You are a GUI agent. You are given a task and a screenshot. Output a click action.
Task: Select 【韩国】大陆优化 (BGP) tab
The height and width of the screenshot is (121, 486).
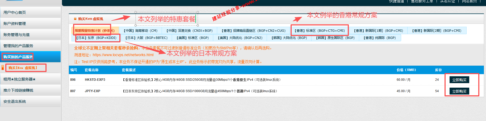(x=289, y=38)
